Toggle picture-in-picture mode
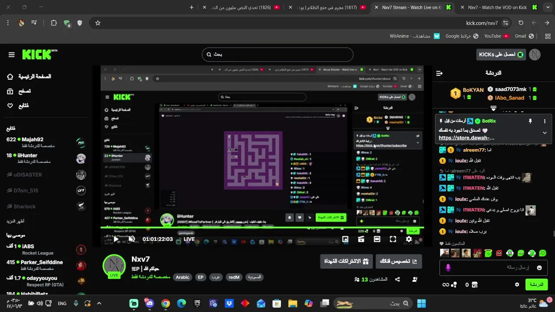 [345, 239]
